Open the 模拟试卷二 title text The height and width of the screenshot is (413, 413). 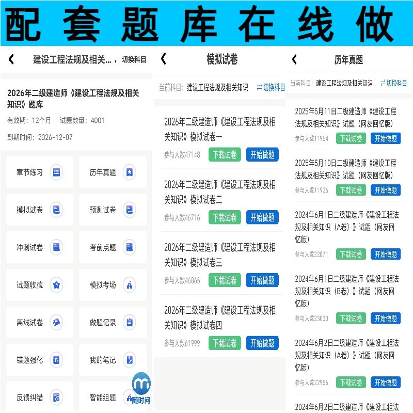coord(220,192)
